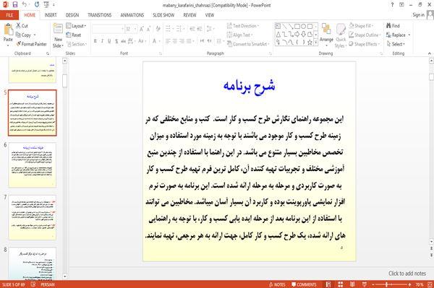Viewport: 434px width, 288px height.
Task: Click the Replace button
Action: coord(396,35)
